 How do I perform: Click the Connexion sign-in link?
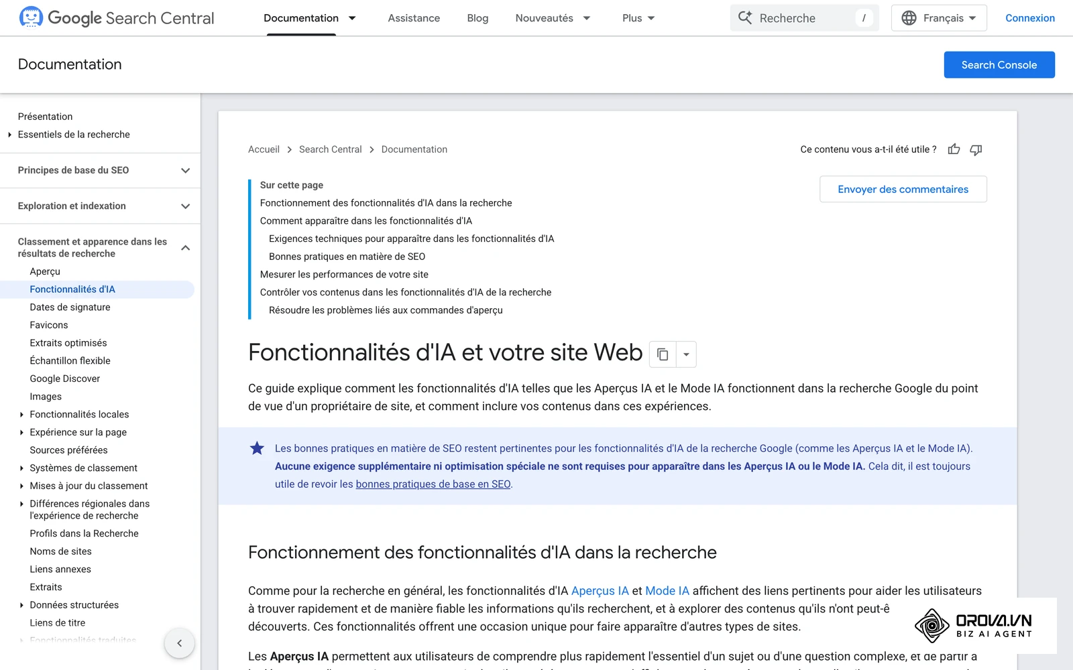tap(1030, 18)
